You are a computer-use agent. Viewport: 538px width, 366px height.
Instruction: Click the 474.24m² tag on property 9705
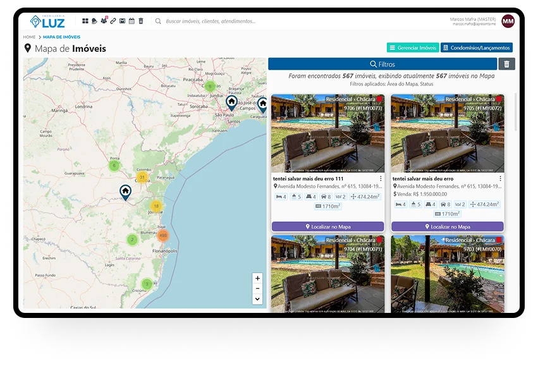click(x=484, y=204)
